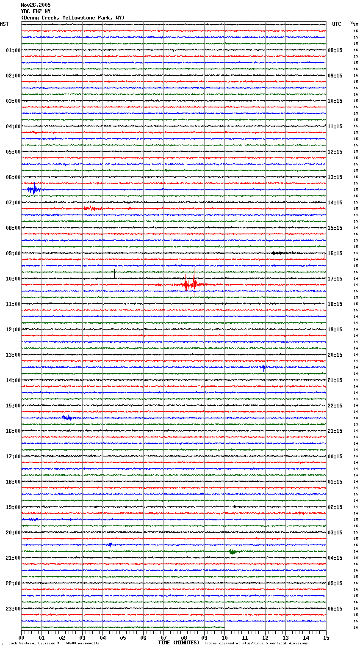This screenshot has width=360, height=649.
Task: Click the date label Nov26,2005
Action: point(36,5)
